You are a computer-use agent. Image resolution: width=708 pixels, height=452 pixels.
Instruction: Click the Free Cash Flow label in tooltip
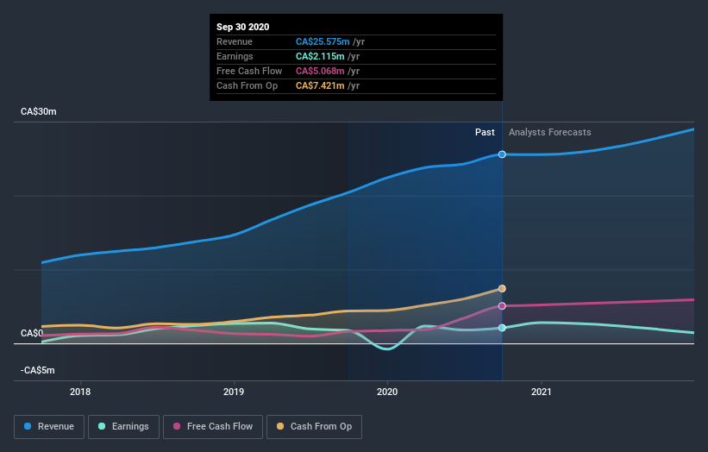[x=249, y=71]
